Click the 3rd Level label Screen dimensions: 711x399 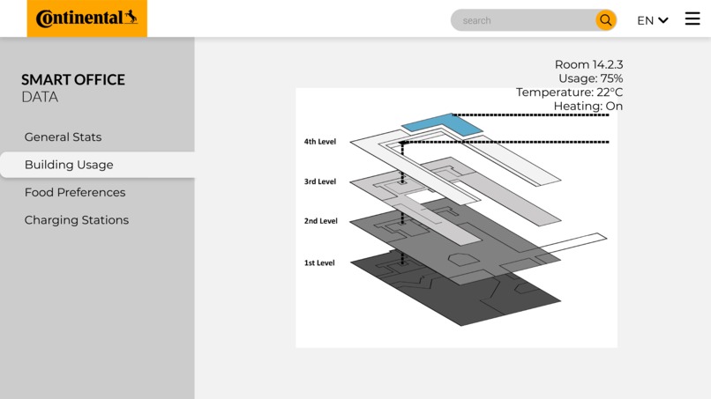tap(320, 181)
